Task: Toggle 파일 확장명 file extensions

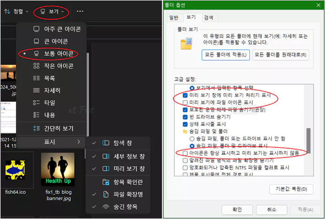Action: pyautogui.click(x=118, y=194)
